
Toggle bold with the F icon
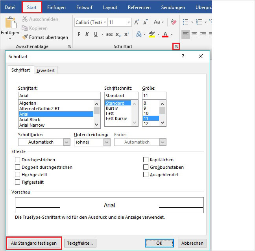79,34
